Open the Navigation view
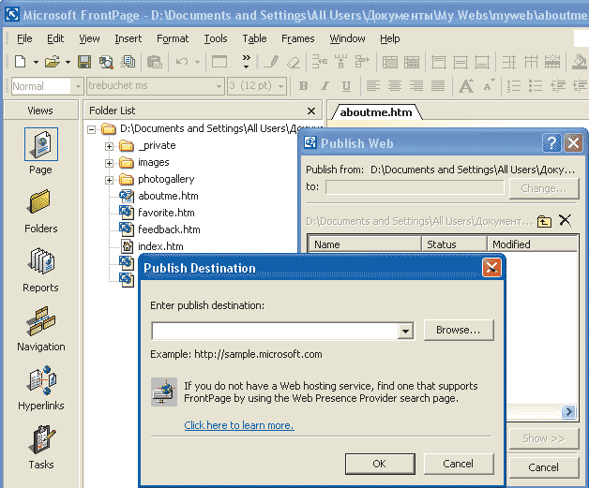589x488 pixels. click(41, 329)
